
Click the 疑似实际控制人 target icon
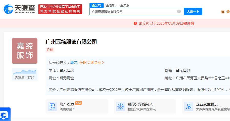[x=121, y=106]
